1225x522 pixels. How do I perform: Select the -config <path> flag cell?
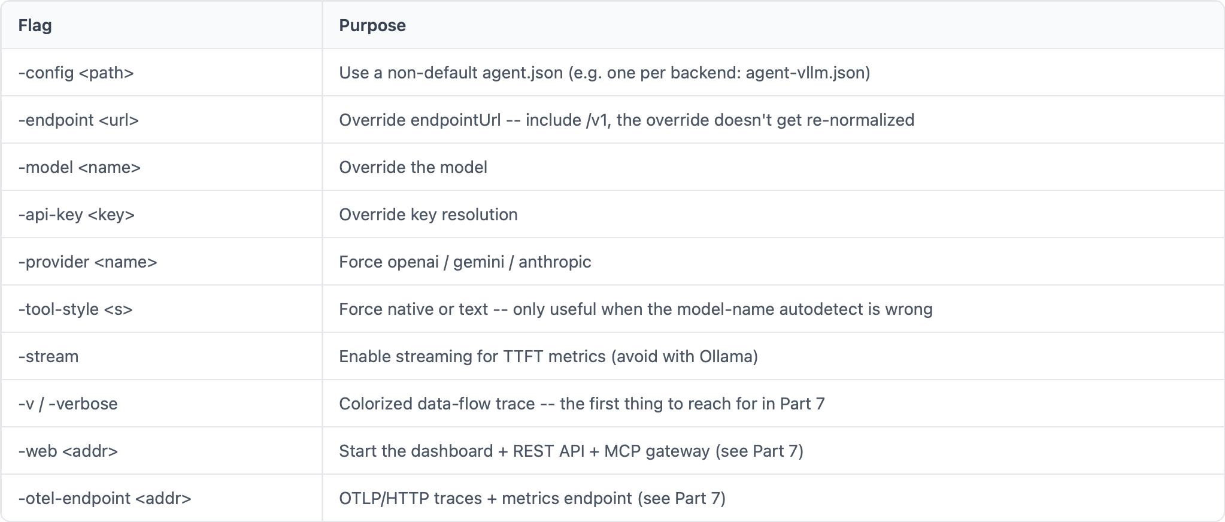(162, 72)
